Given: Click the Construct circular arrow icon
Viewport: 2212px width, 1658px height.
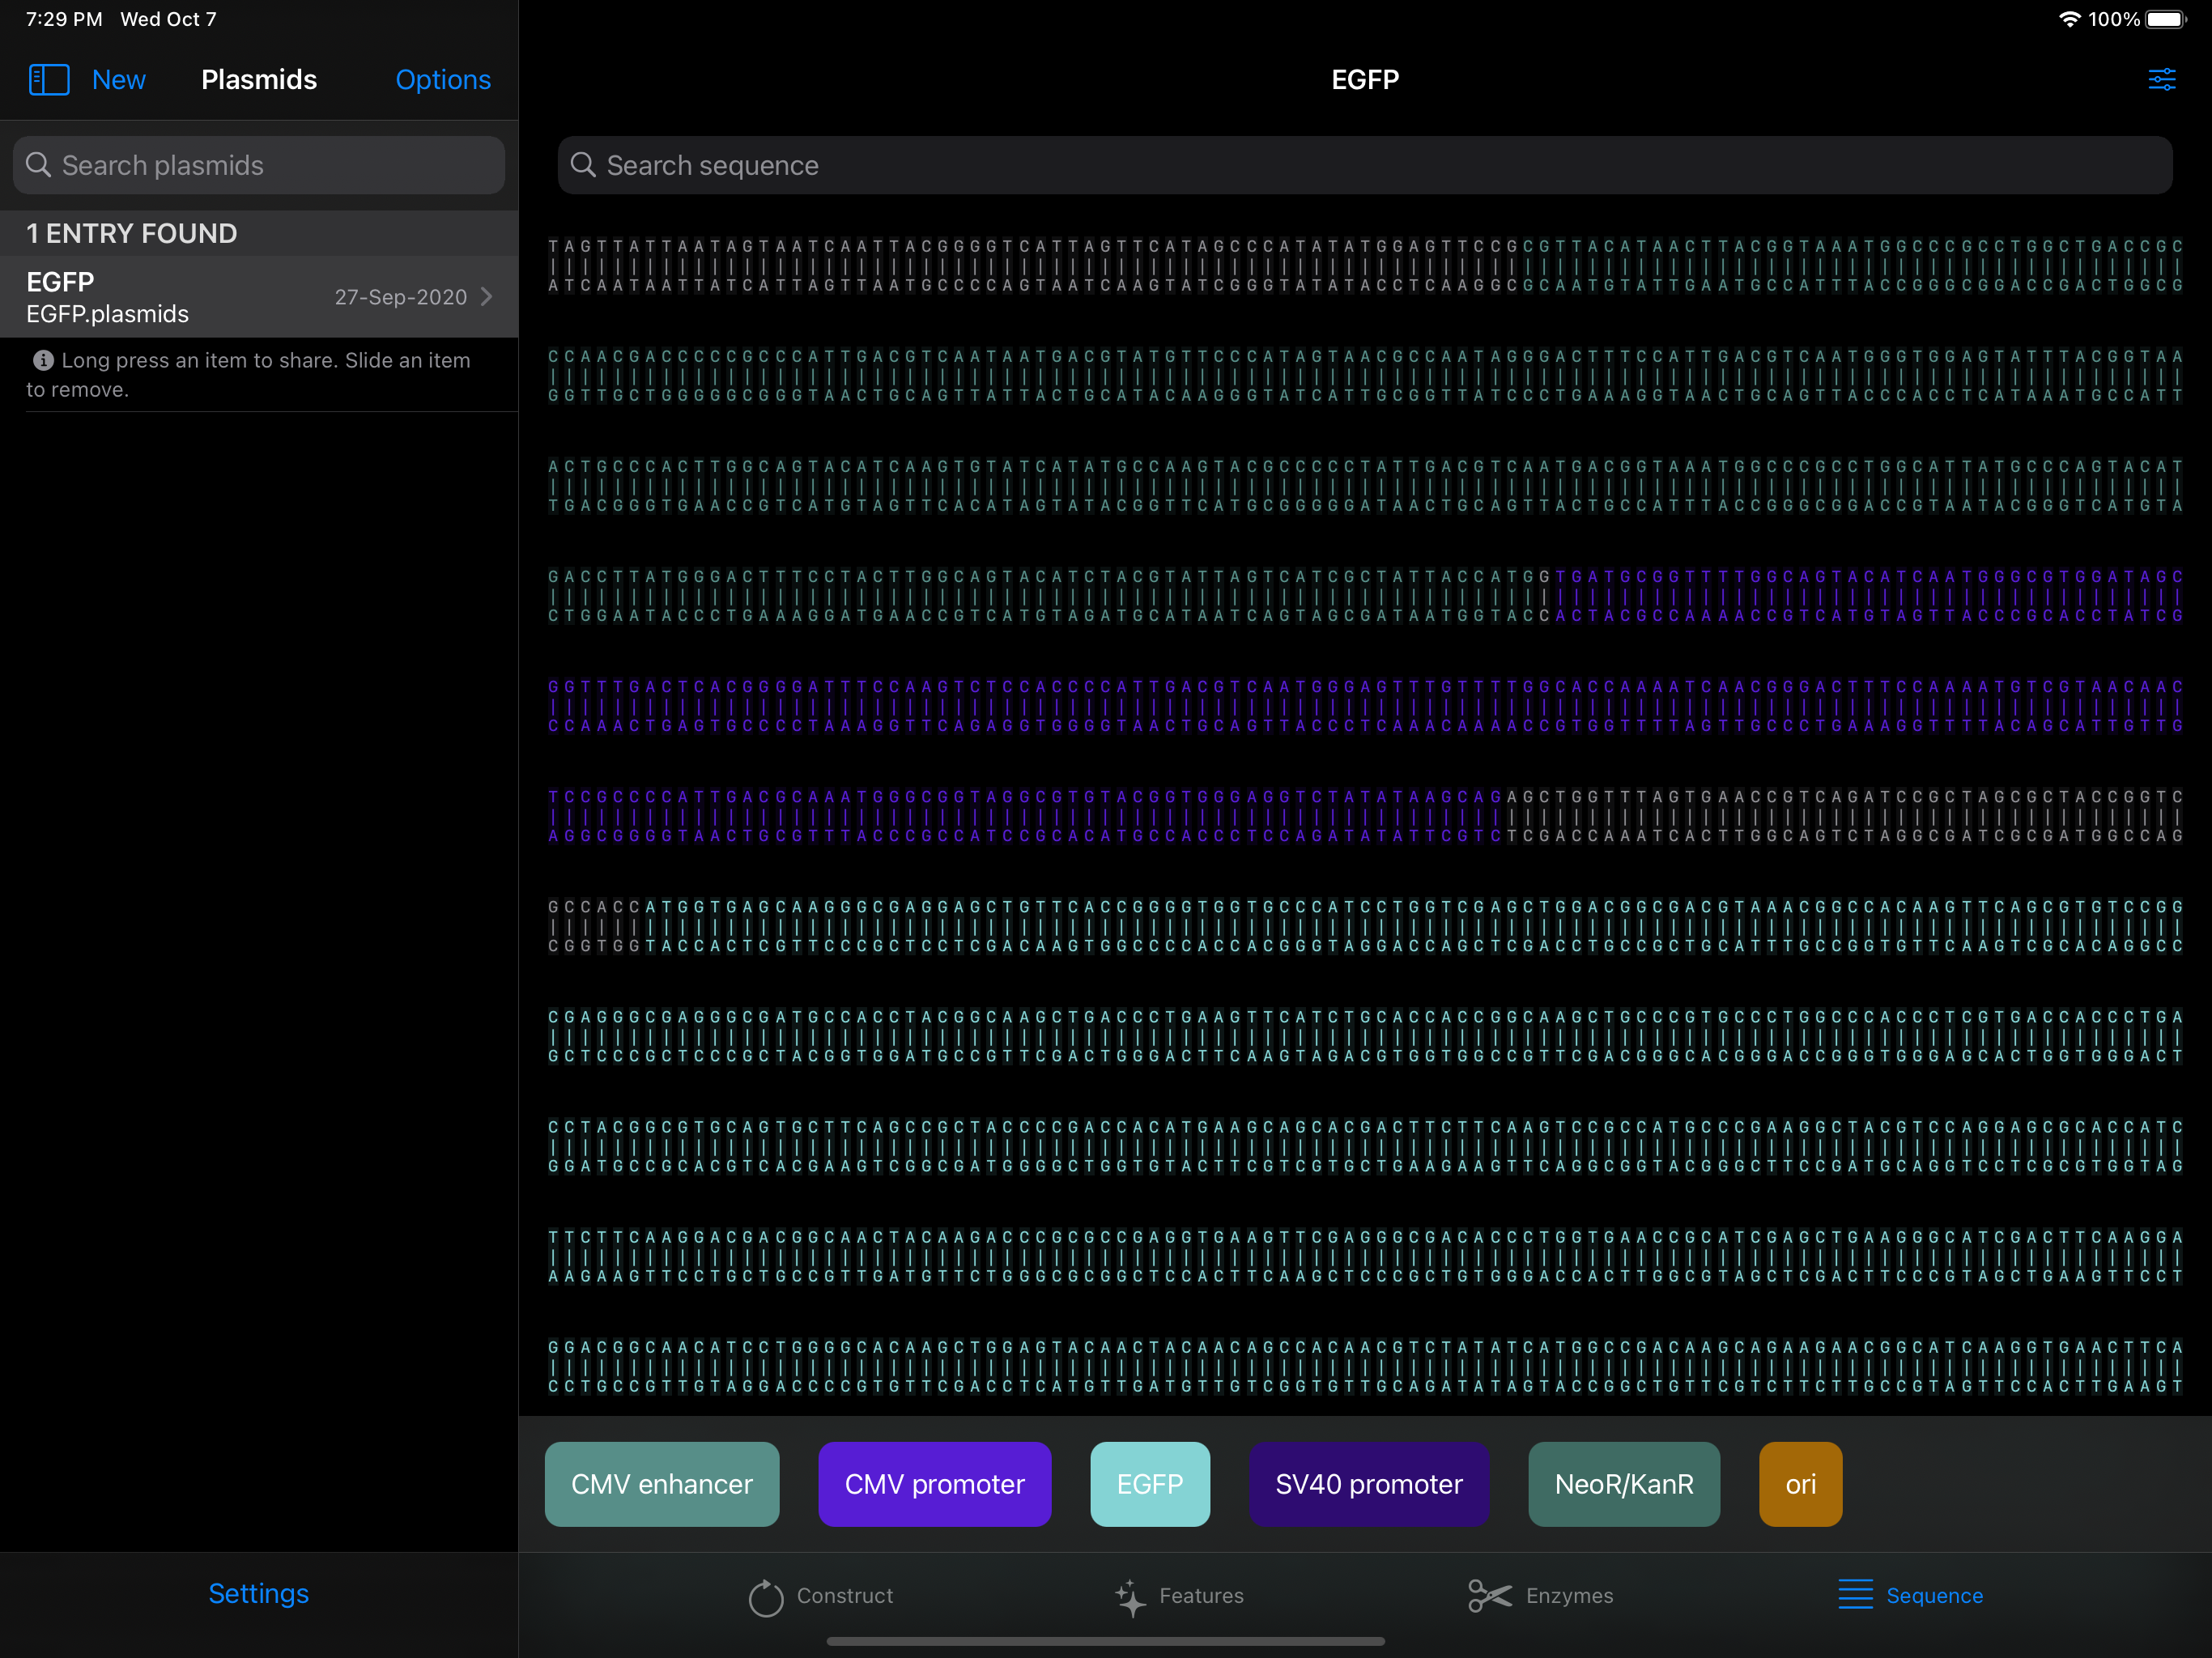Looking at the screenshot, I should click(765, 1597).
